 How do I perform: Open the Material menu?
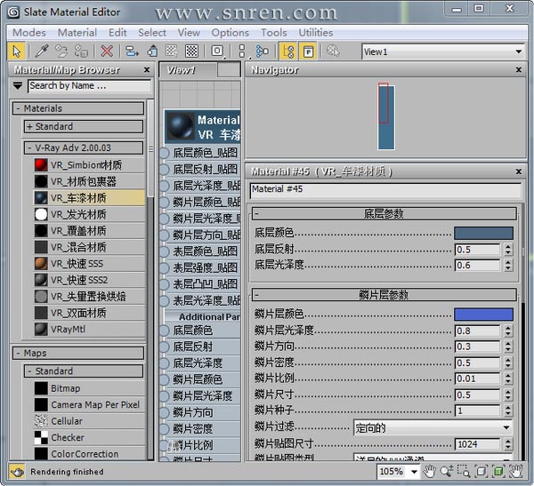[x=77, y=33]
